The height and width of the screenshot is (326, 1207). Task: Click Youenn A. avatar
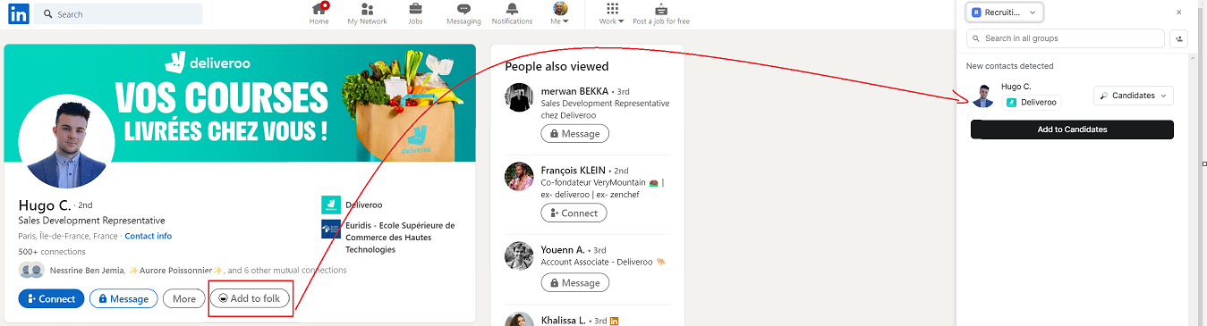coord(520,256)
